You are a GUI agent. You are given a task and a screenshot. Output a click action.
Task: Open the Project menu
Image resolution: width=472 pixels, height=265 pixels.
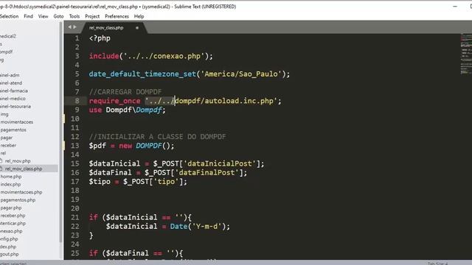92,16
